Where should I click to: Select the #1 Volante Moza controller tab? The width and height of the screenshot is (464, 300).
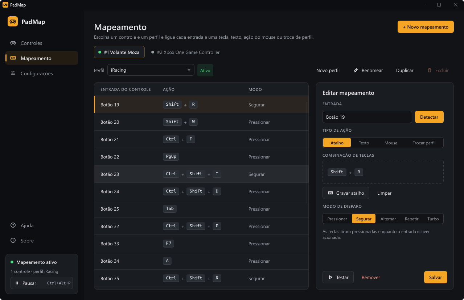(119, 52)
